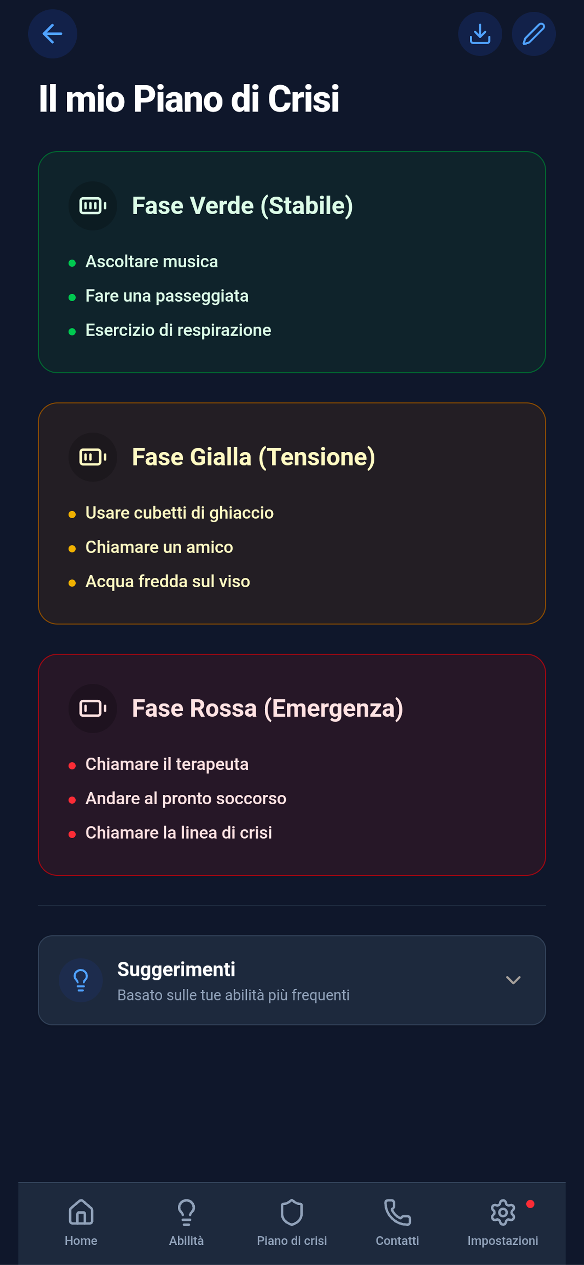Image resolution: width=584 pixels, height=1265 pixels.
Task: Expand the Suggerimenti section
Action: coord(514,980)
